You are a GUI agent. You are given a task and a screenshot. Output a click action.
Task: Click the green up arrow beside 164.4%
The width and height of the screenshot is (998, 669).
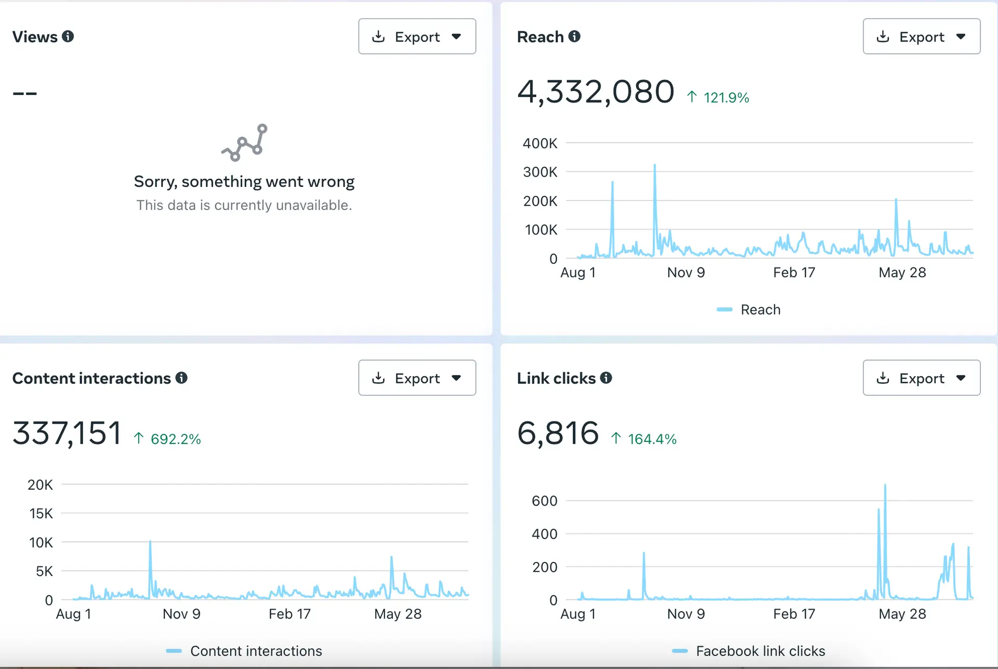pos(616,438)
